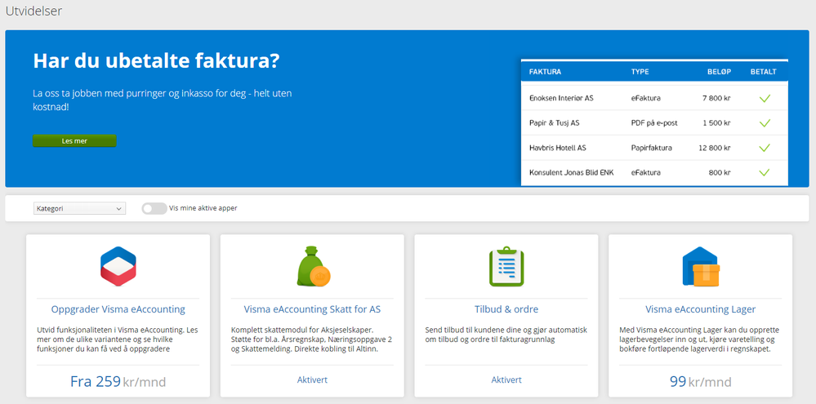This screenshot has height=404, width=816.
Task: Click the Lager warehouse box icon
Action: pos(701,266)
